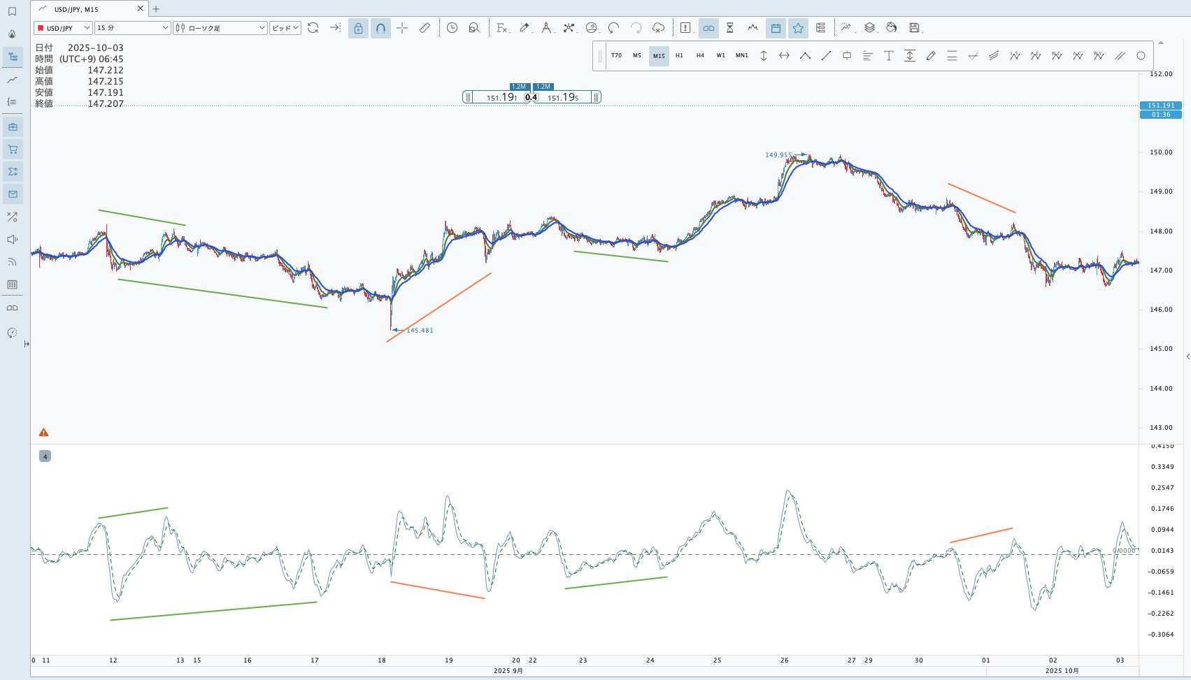Click the save chart icon
Screen dimensions: 1191x680
(914, 28)
